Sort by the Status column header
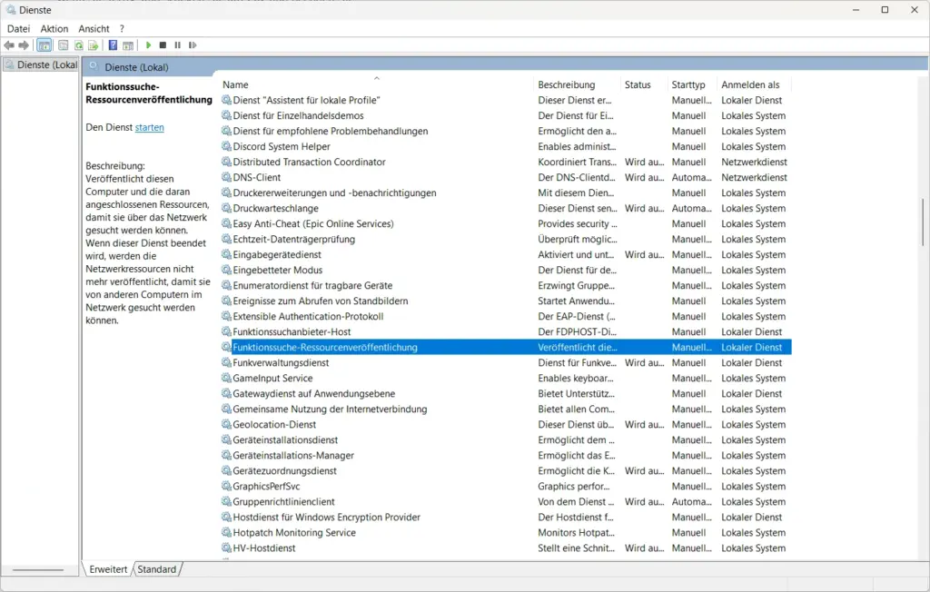930x592 pixels. click(644, 84)
